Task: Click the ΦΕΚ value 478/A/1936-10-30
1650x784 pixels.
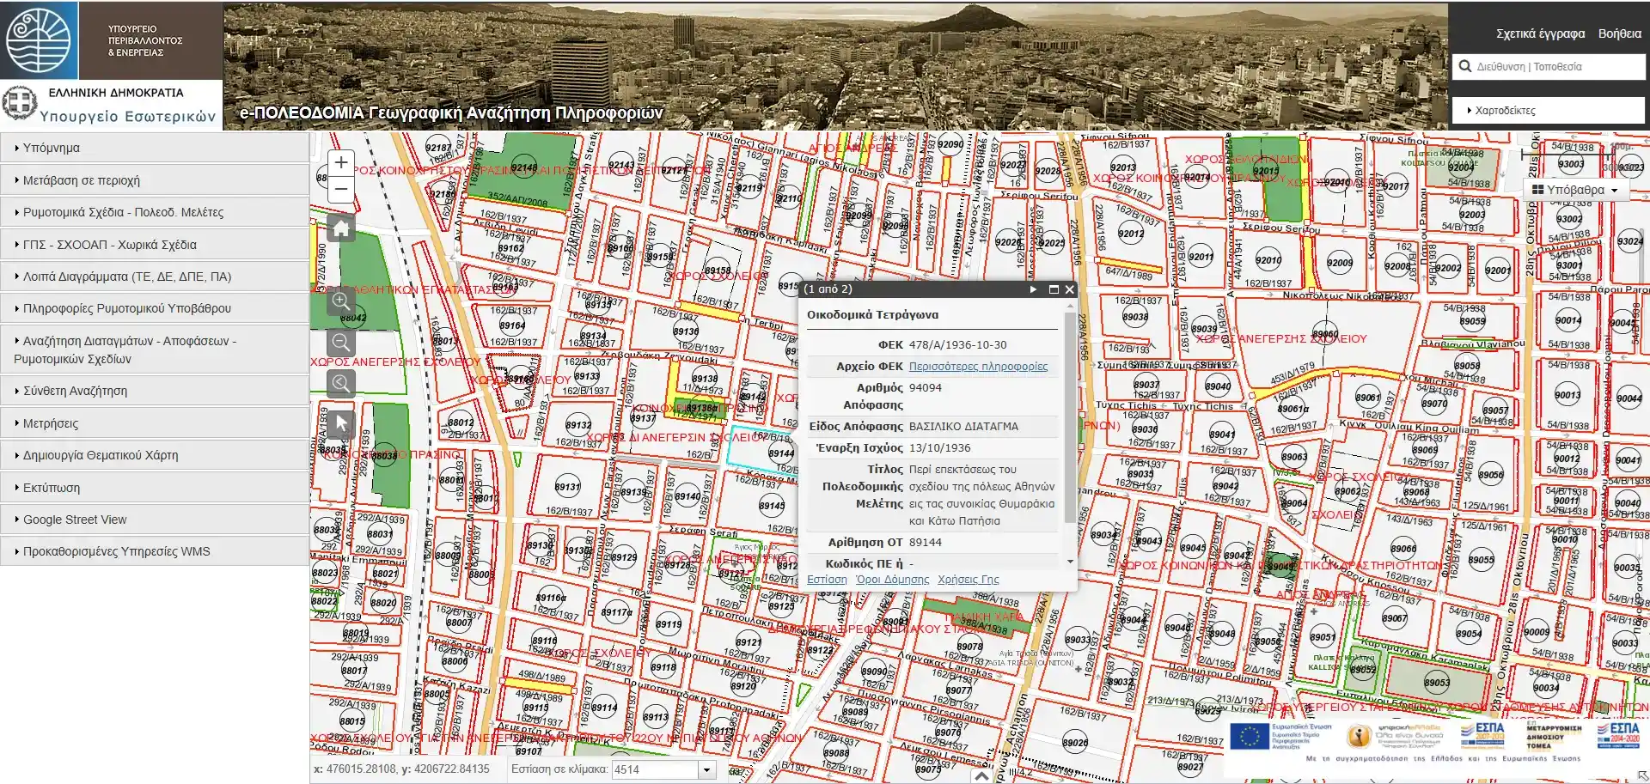Action: 958,344
